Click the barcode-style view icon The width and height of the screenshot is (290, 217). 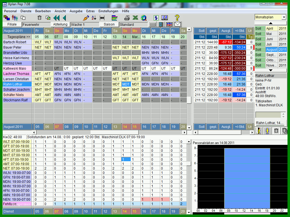point(153,24)
